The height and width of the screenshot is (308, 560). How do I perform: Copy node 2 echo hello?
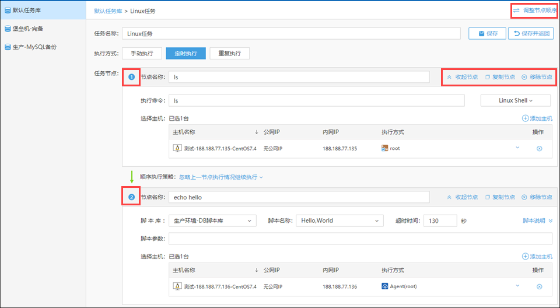[x=500, y=197]
